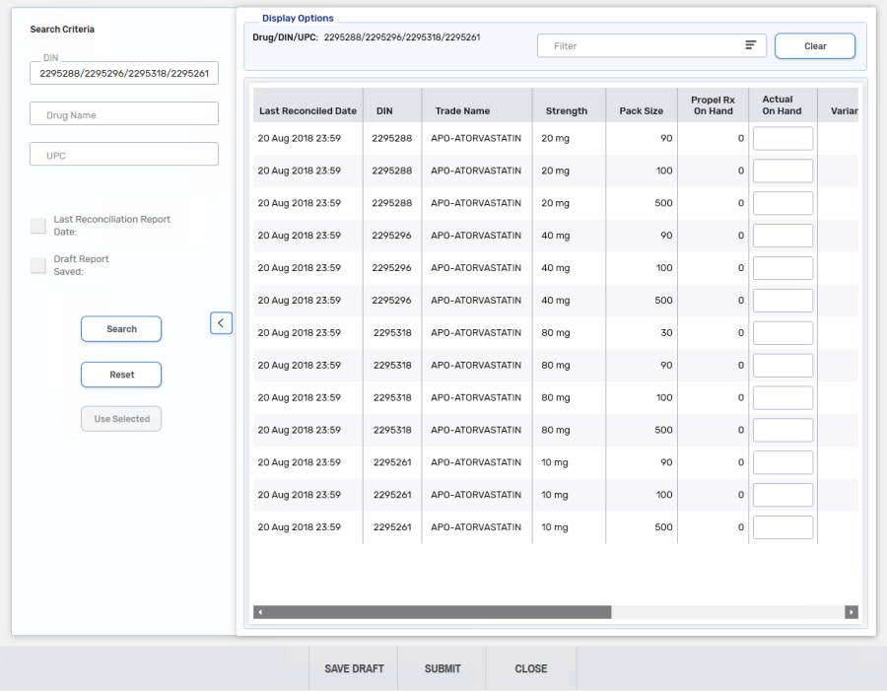Collapse the Search Criteria panel
This screenshot has width=887, height=691.
point(221,322)
